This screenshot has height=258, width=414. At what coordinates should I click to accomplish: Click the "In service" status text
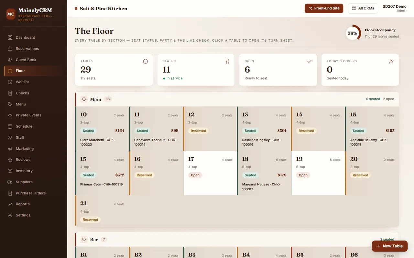tap(175, 78)
